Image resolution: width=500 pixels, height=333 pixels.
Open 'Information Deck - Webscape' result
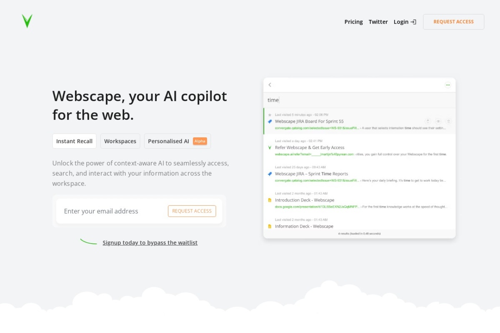coord(304,226)
